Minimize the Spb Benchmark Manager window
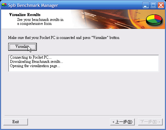Screen dimensions: 166x130 pos(146,5)
